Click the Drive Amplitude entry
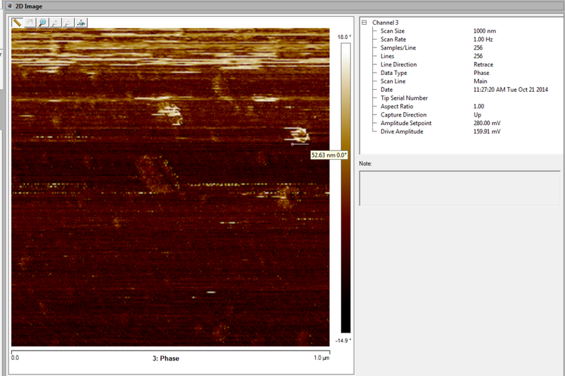The height and width of the screenshot is (376, 565). [402, 131]
